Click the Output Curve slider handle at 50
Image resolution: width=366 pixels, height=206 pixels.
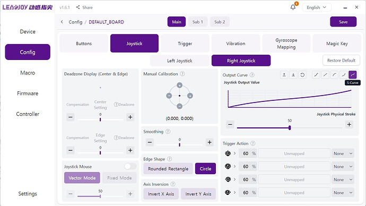pos(290,128)
